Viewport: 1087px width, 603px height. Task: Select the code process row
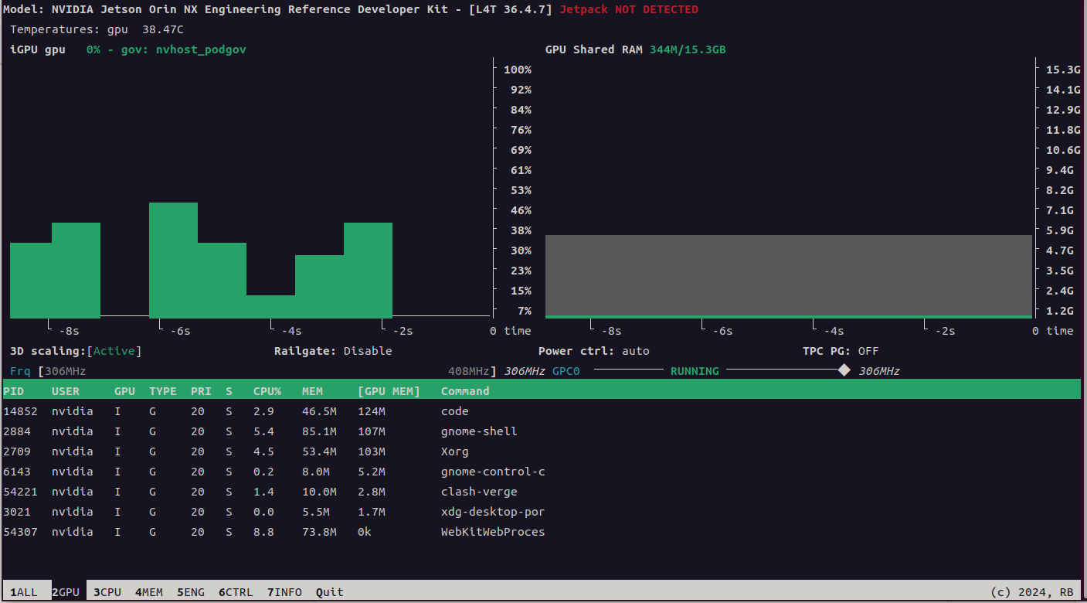(x=542, y=411)
